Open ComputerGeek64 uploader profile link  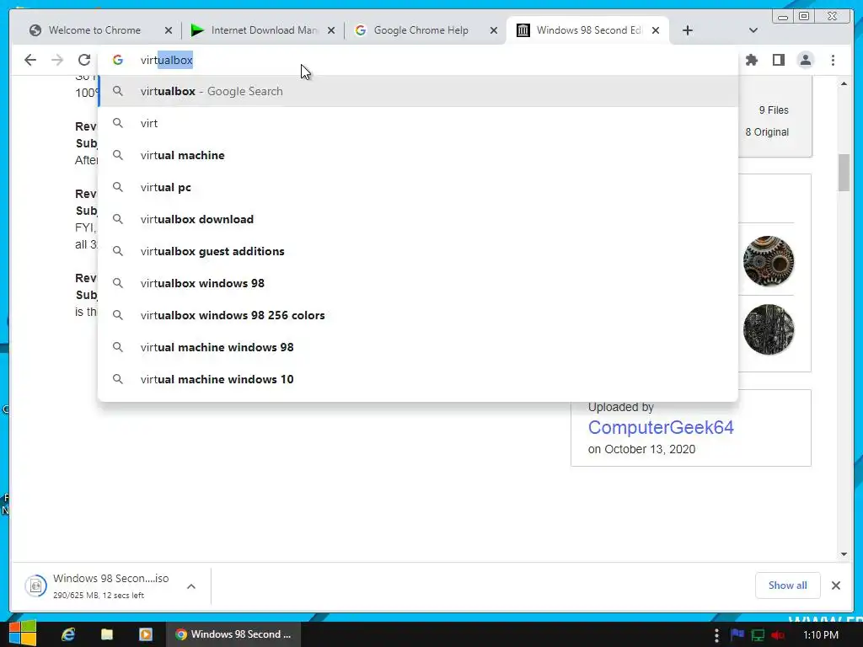click(661, 427)
